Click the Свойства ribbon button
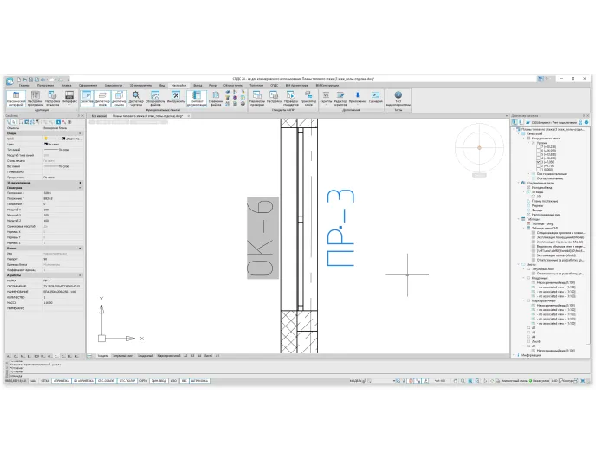 pyautogui.click(x=86, y=98)
